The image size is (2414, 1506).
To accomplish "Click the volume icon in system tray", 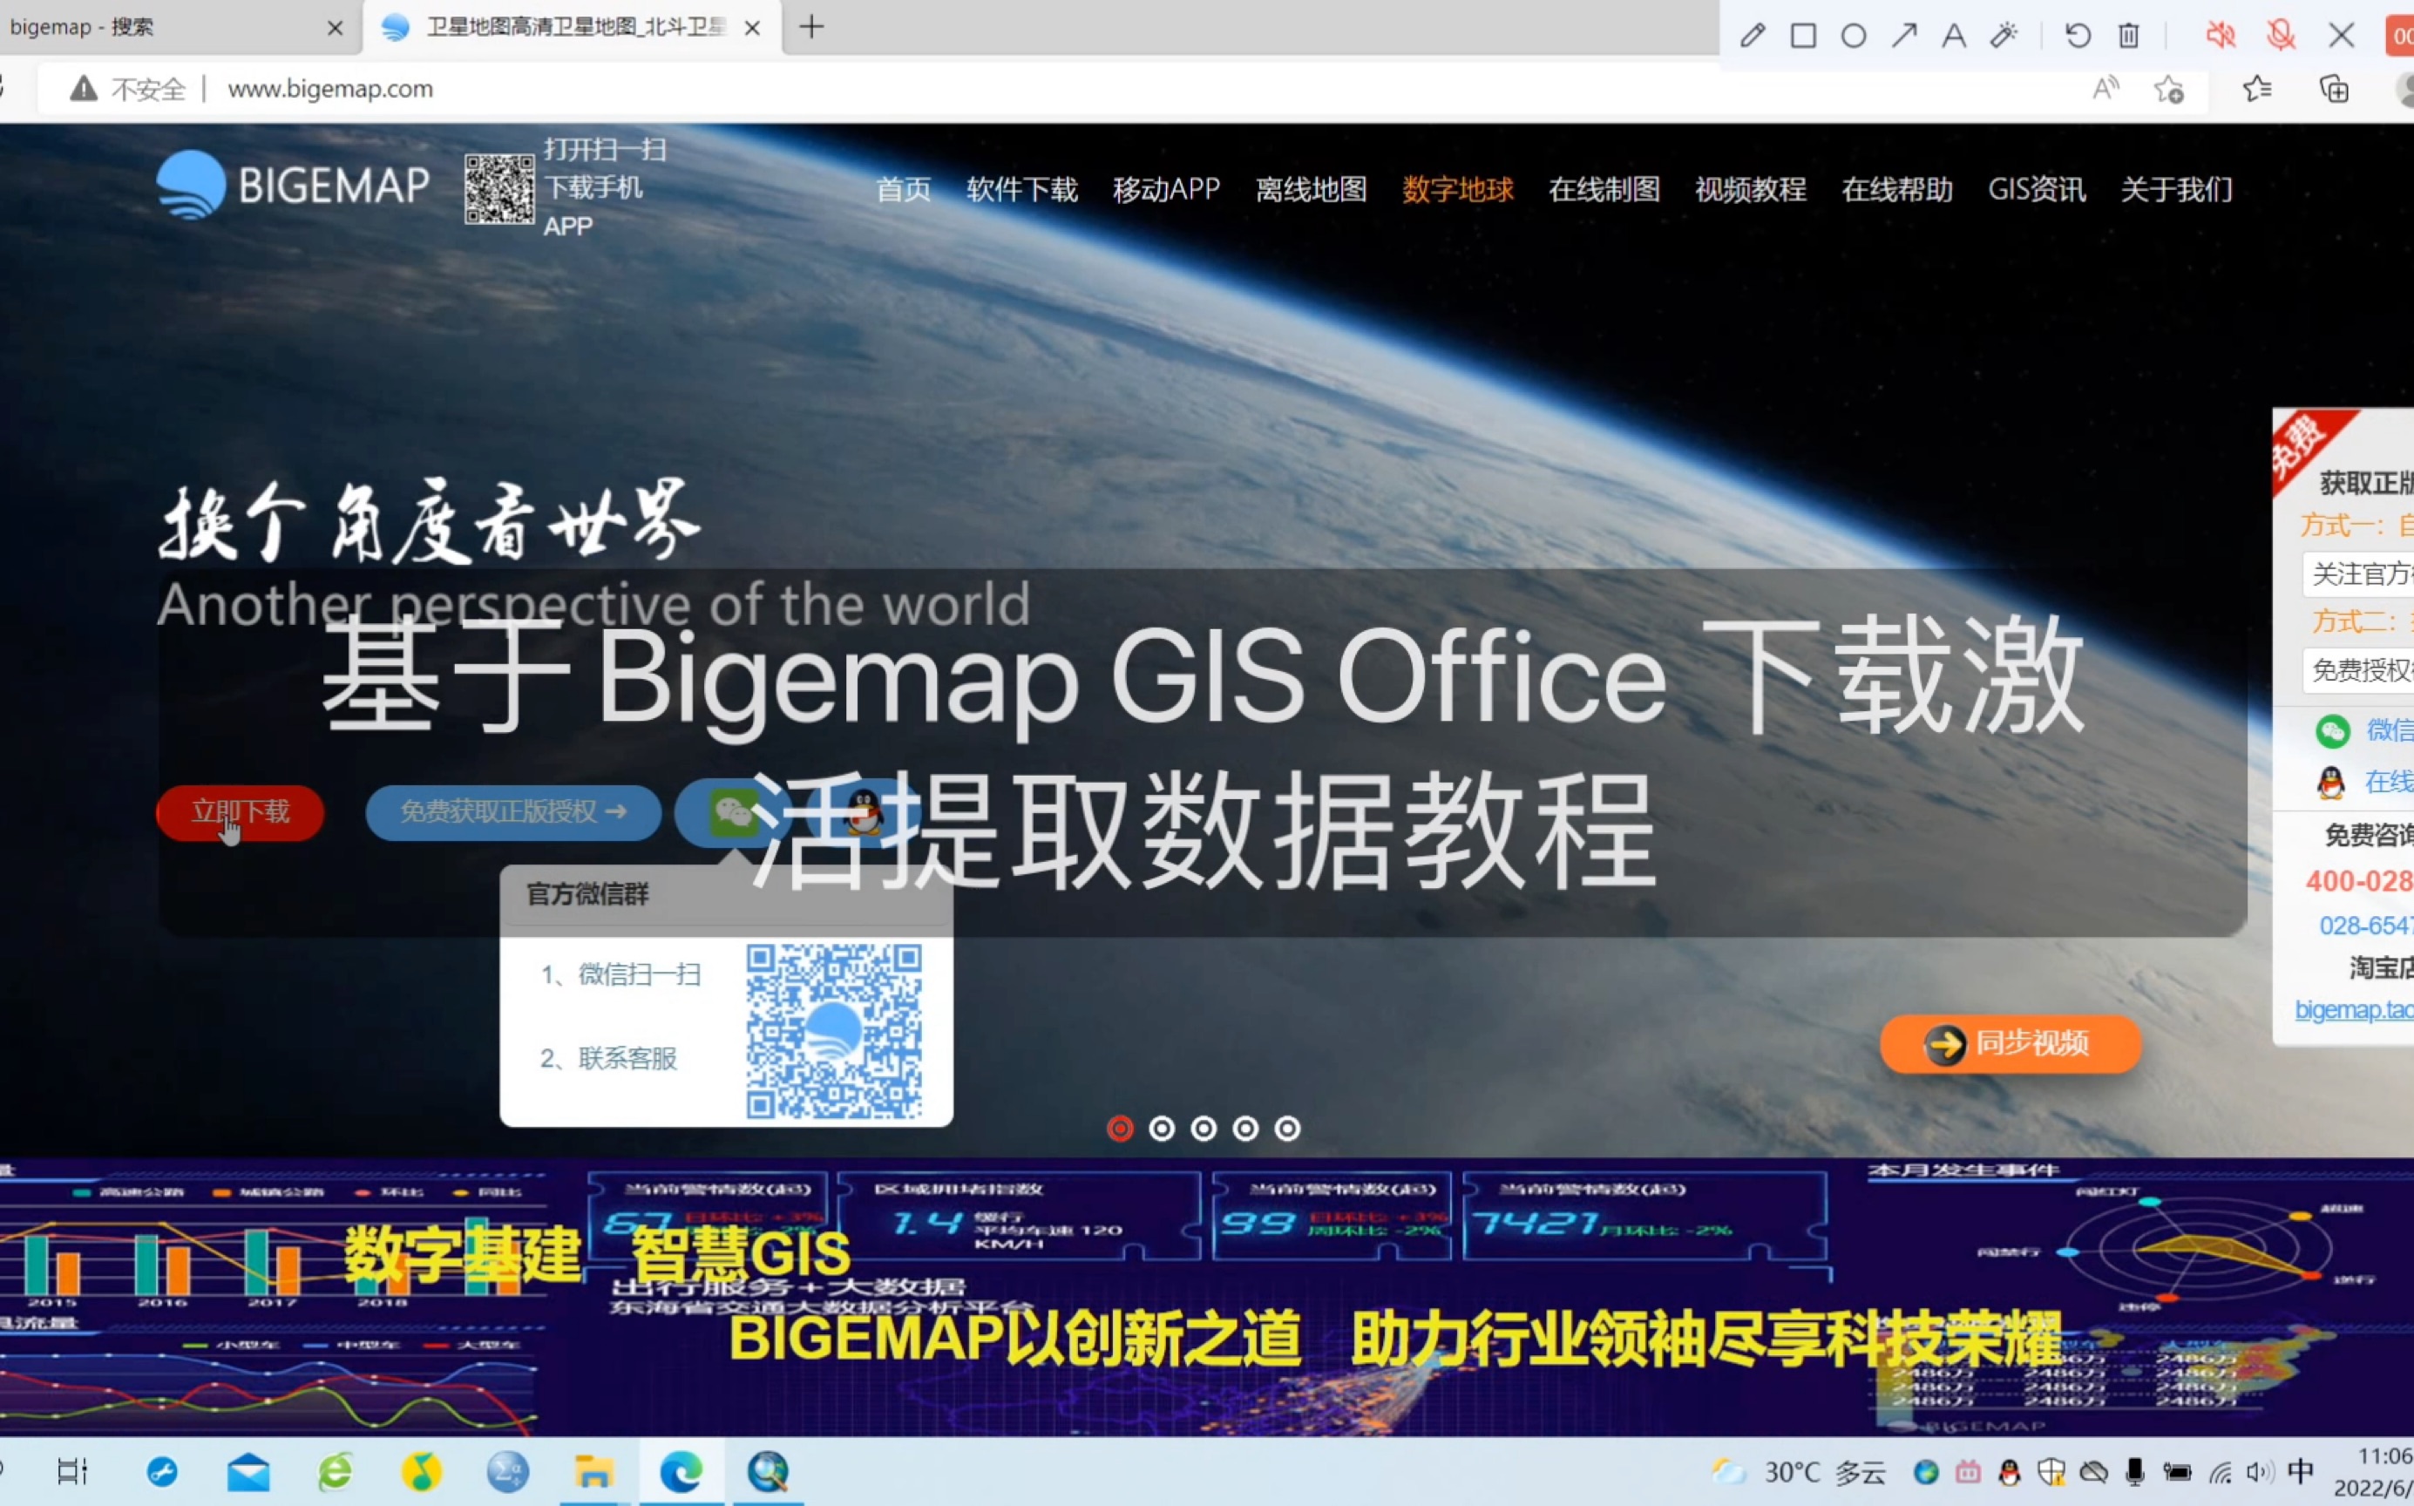I will (2260, 1472).
